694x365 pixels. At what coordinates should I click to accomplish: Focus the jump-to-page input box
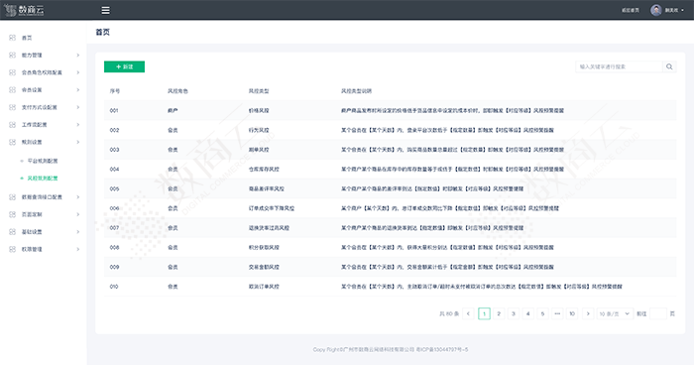tap(657, 313)
